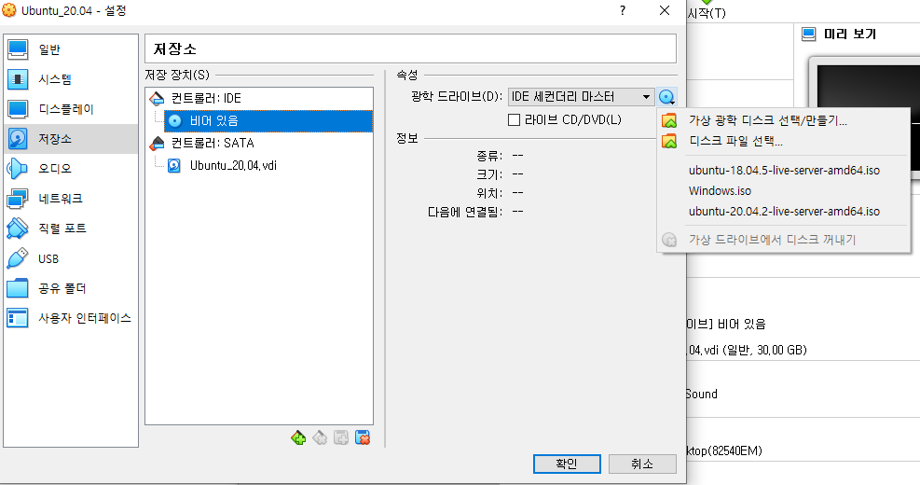The height and width of the screenshot is (485, 920).
Task: Click 가상 드라이브에서 디스크 꺼내기 menu item
Action: [784, 240]
